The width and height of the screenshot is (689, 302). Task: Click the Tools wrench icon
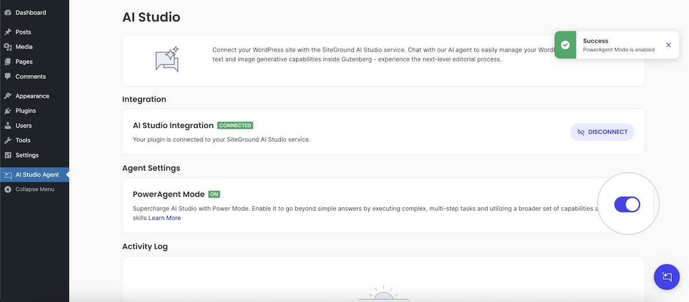point(8,140)
